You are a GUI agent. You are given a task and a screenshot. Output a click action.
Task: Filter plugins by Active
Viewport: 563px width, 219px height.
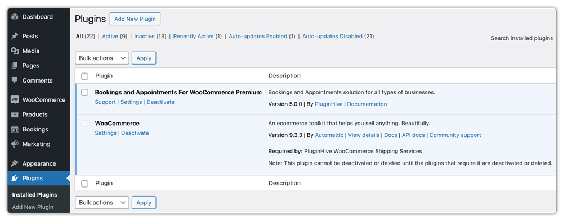[x=110, y=36]
